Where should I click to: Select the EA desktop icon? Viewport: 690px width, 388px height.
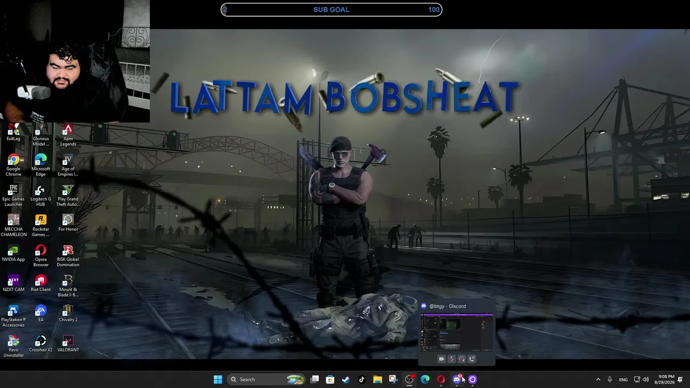point(40,314)
